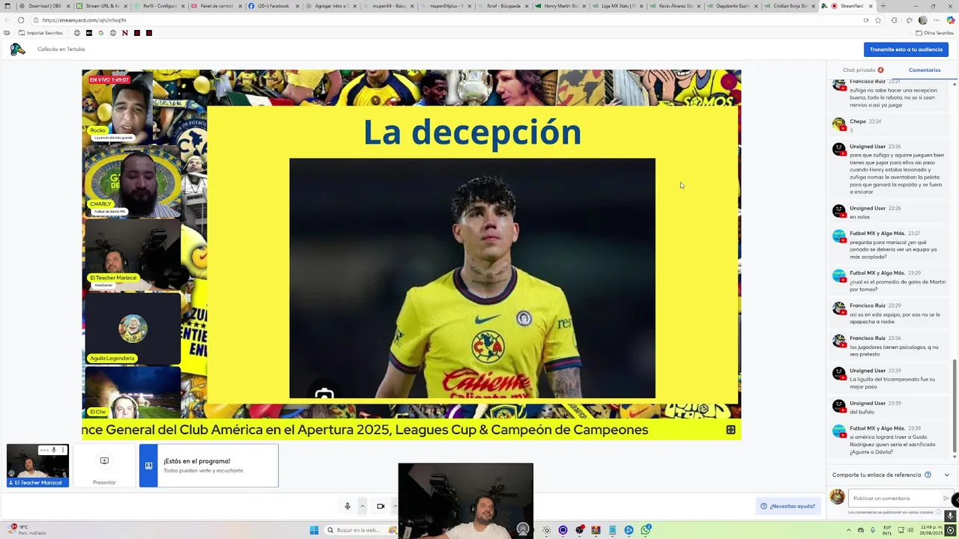Click the browser back arrow
The width and height of the screenshot is (959, 539).
pyautogui.click(x=7, y=20)
